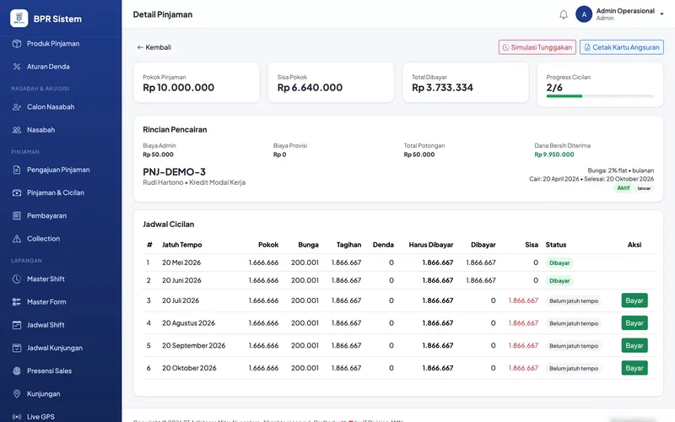Click Simulasi Tunggakan button
675x422 pixels.
pos(537,47)
